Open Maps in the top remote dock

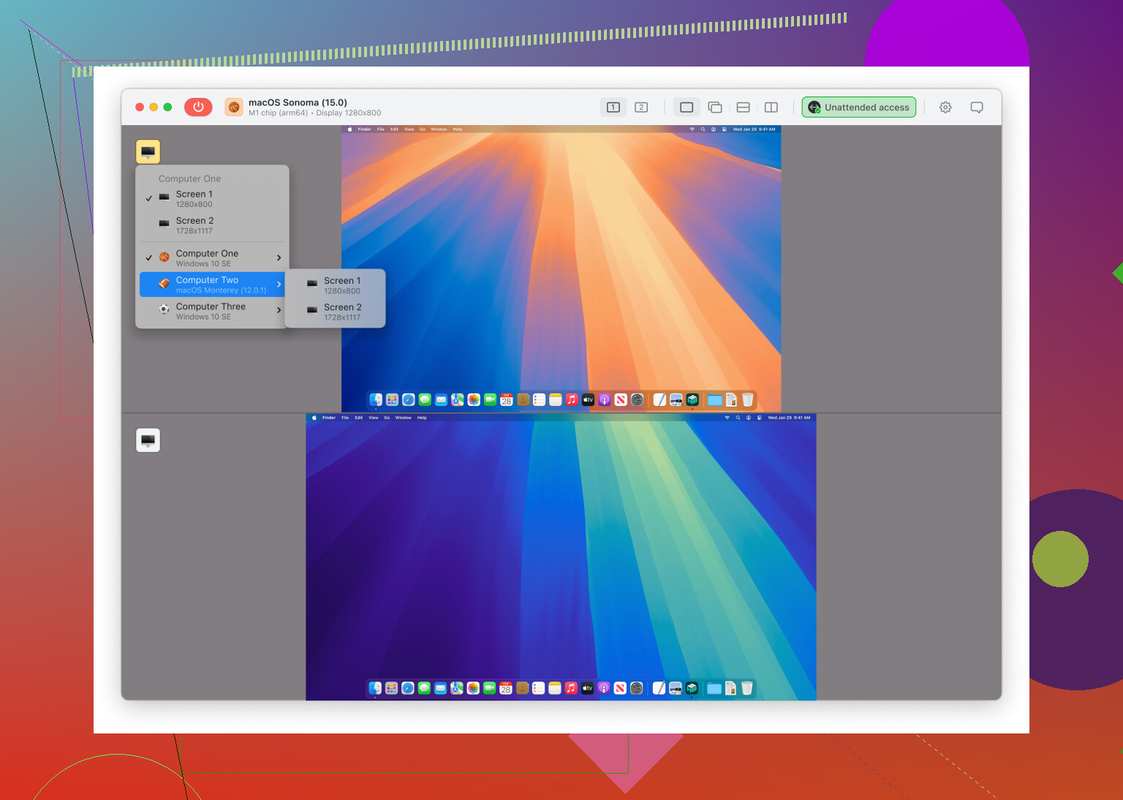pos(457,399)
